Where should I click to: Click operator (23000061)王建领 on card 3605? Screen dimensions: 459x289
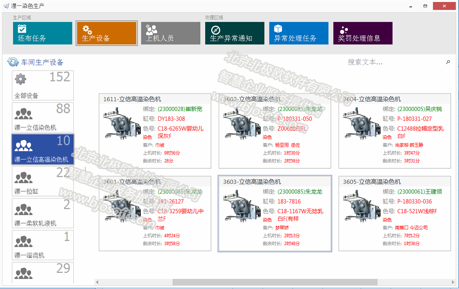(420, 192)
